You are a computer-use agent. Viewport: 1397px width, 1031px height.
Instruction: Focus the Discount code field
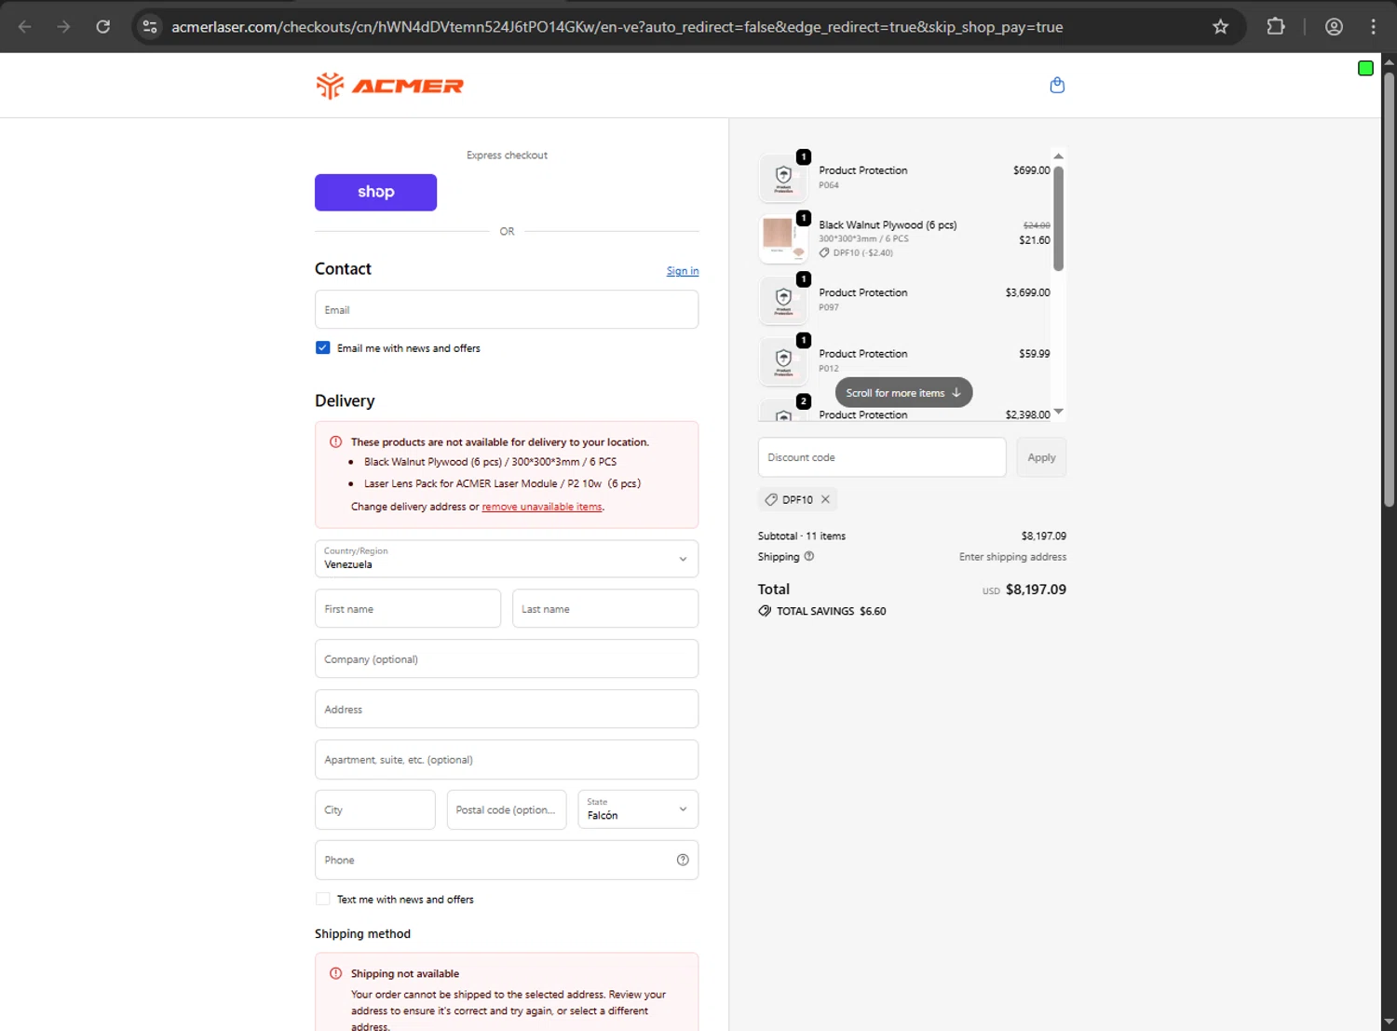pos(882,457)
